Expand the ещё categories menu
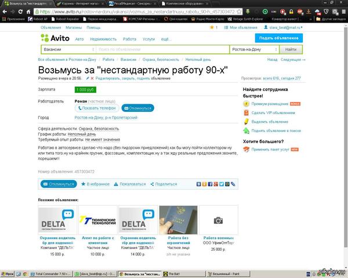The image size is (348, 278). [x=166, y=39]
